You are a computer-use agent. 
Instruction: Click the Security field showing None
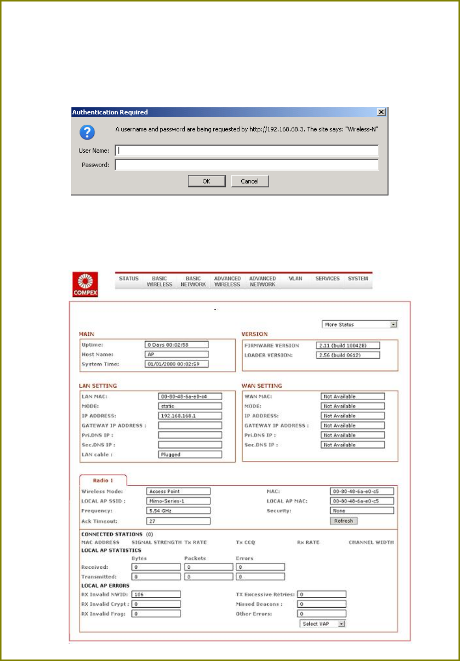(x=362, y=511)
